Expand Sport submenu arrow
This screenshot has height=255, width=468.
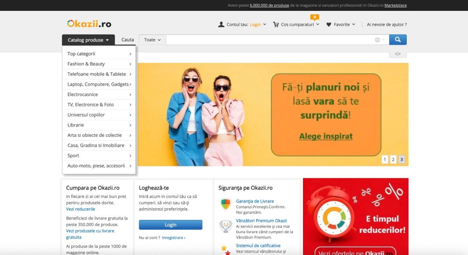point(130,156)
